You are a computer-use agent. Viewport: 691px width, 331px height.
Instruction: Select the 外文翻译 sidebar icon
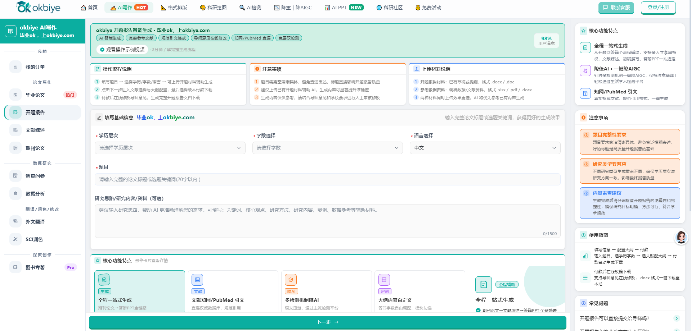pyautogui.click(x=15, y=221)
